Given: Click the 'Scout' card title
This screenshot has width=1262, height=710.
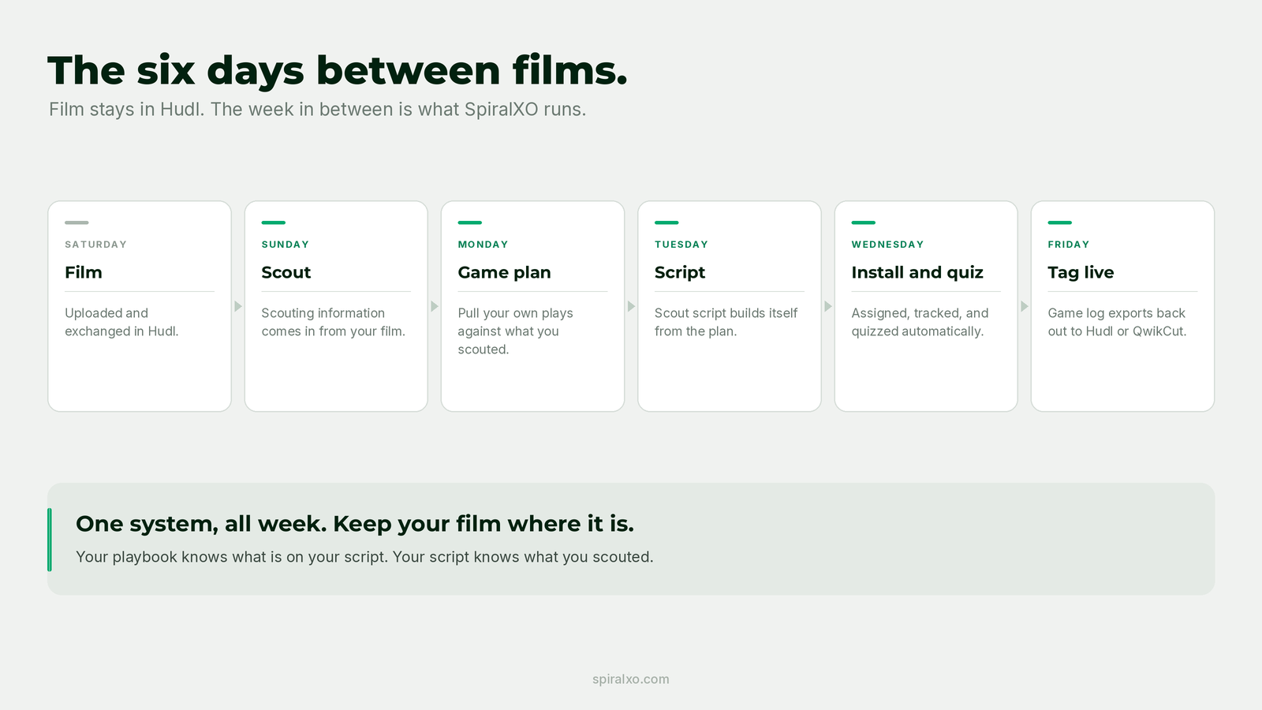Looking at the screenshot, I should [286, 272].
